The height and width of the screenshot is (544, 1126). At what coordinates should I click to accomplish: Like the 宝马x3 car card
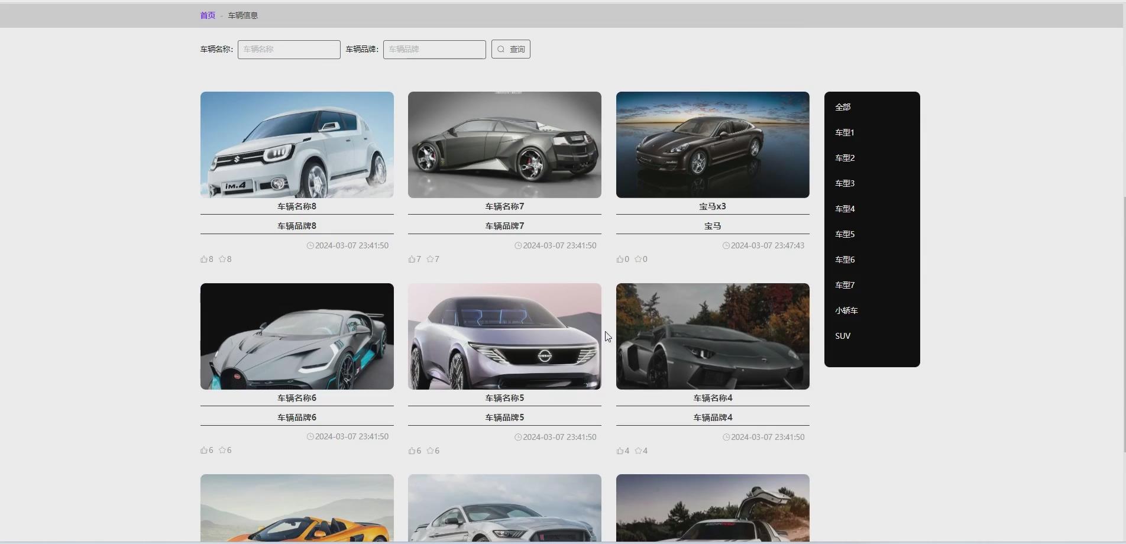pos(620,259)
